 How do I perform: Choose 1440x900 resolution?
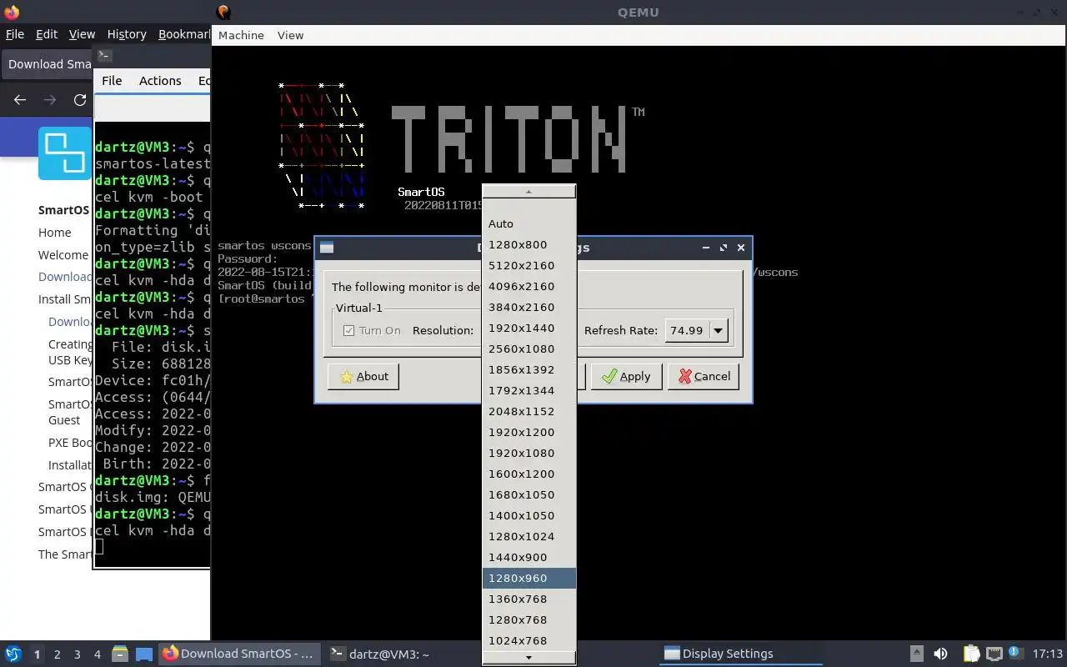pos(528,557)
